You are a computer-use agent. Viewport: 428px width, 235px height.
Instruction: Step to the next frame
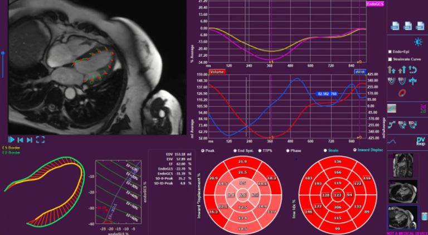coord(30,140)
